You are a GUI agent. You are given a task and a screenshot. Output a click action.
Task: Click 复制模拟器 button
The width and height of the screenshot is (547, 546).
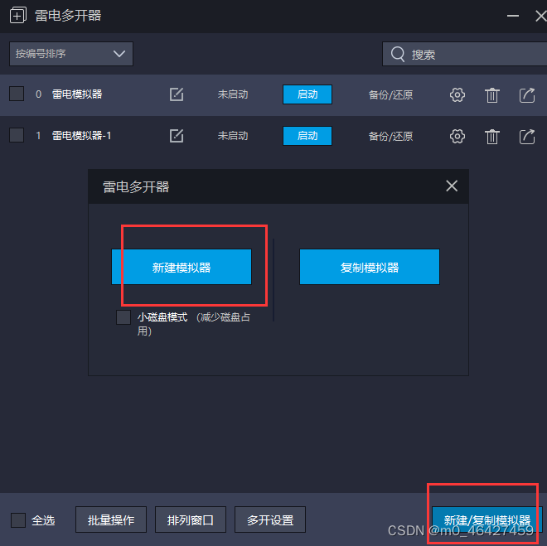tap(370, 267)
